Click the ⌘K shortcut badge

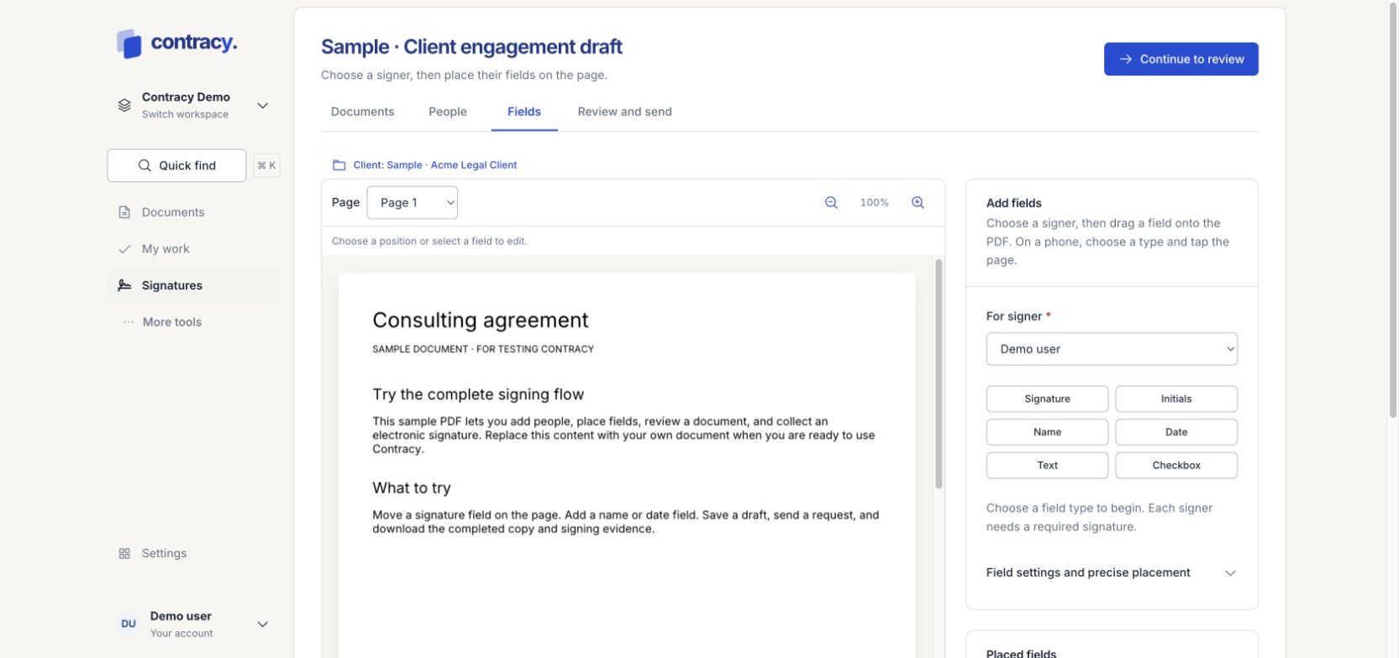[x=266, y=165]
